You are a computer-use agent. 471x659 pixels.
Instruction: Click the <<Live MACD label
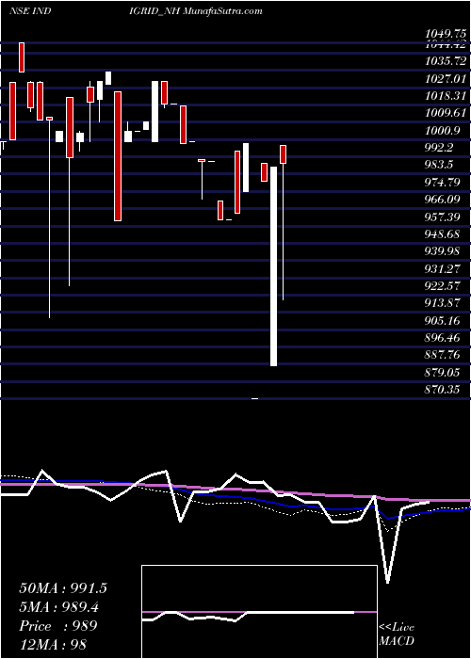(397, 634)
